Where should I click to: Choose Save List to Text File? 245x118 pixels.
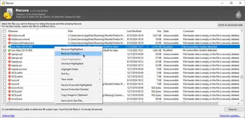pos(78,101)
